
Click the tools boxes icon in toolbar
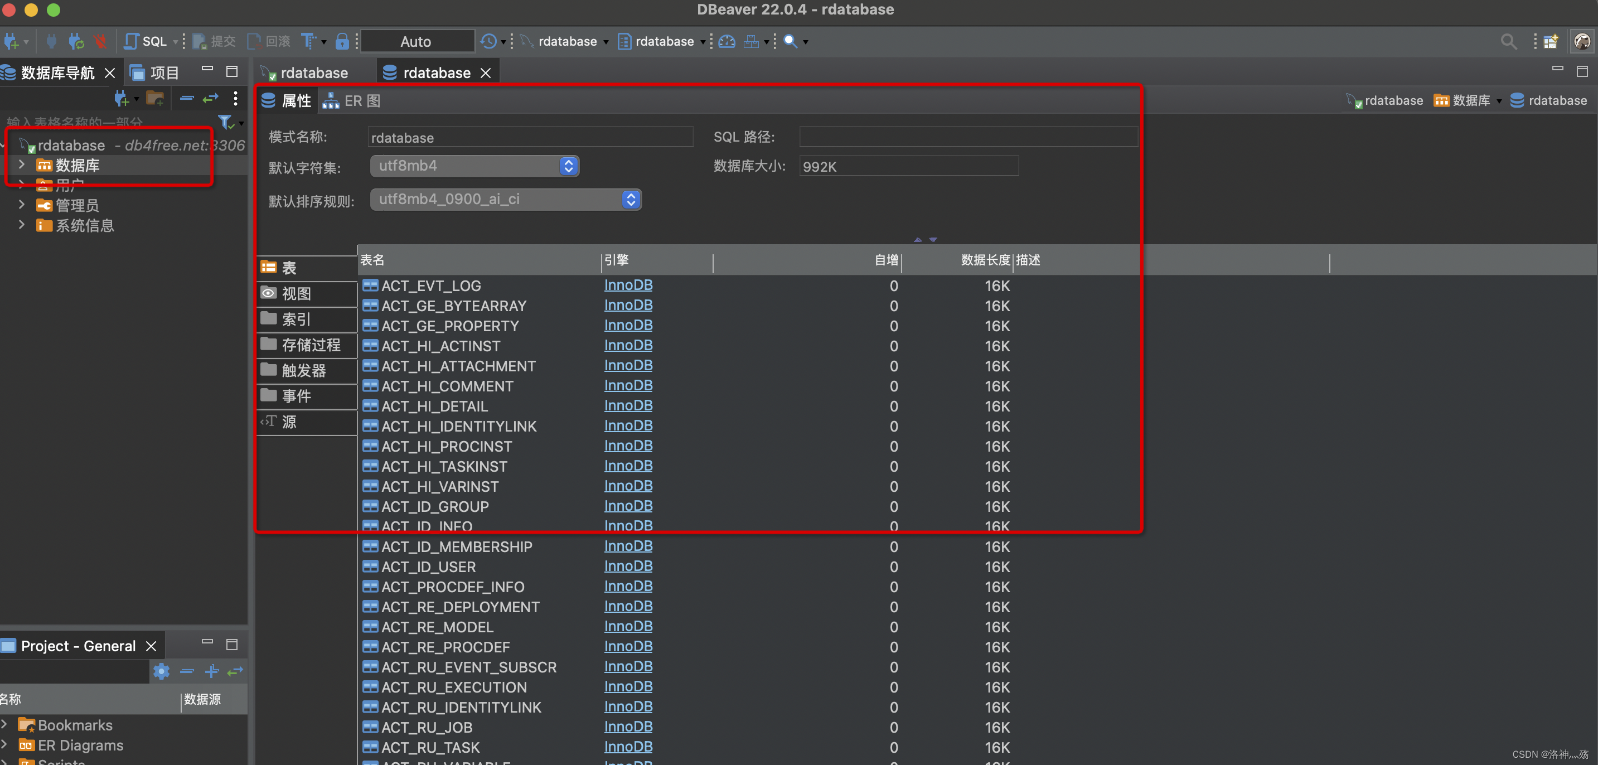pos(751,42)
